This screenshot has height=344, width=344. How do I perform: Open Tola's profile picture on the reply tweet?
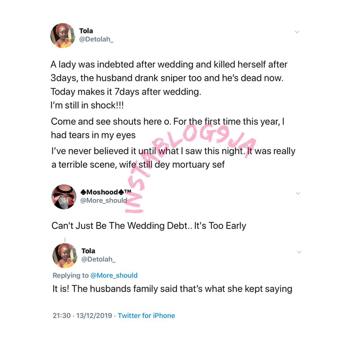pyautogui.click(x=65, y=255)
